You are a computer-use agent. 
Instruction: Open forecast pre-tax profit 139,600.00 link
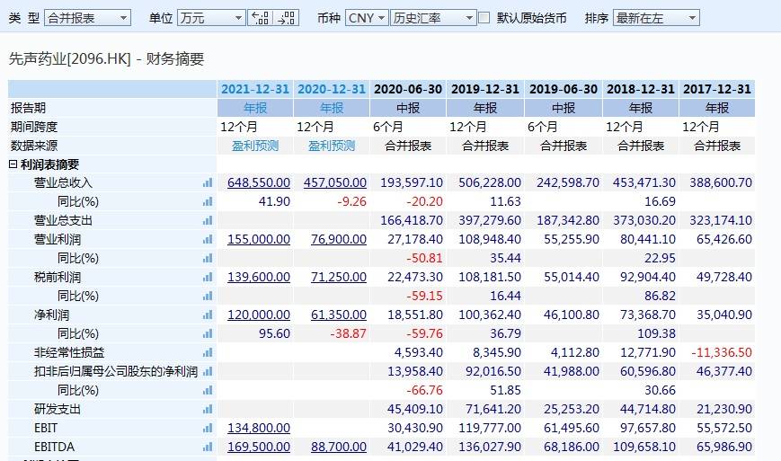tap(259, 278)
